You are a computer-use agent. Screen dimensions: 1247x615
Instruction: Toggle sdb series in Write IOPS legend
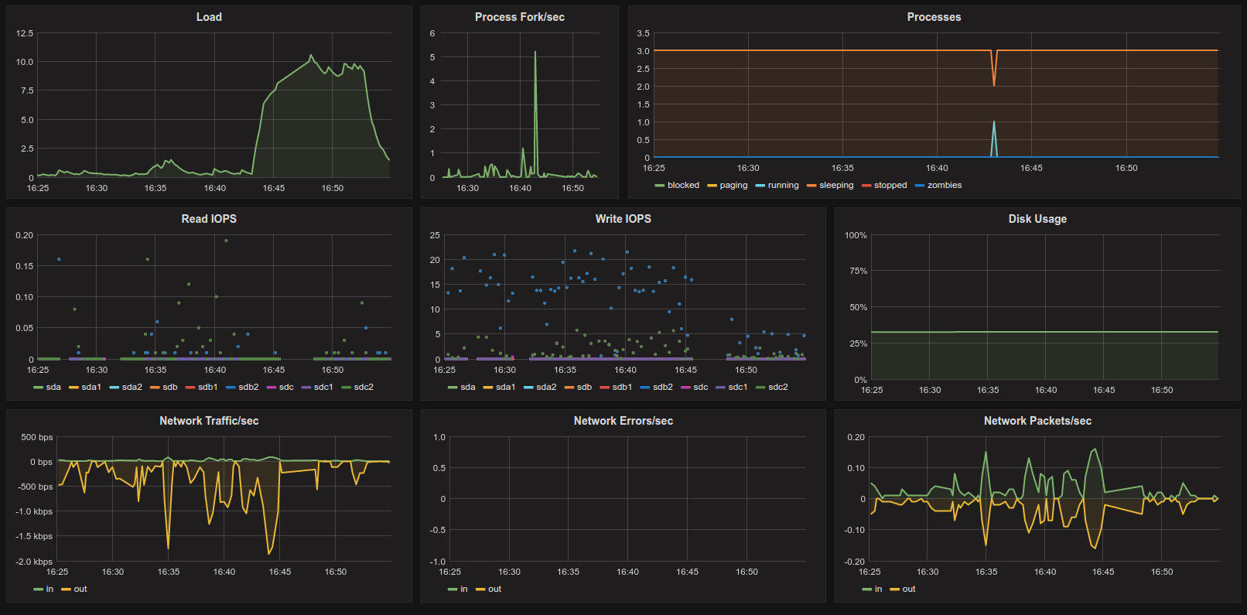(x=578, y=387)
